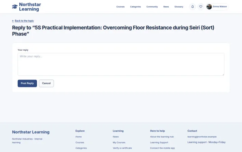The image size is (242, 152).
Task: Click the Northstar Learning header logo text
Action: [x=30, y=7]
